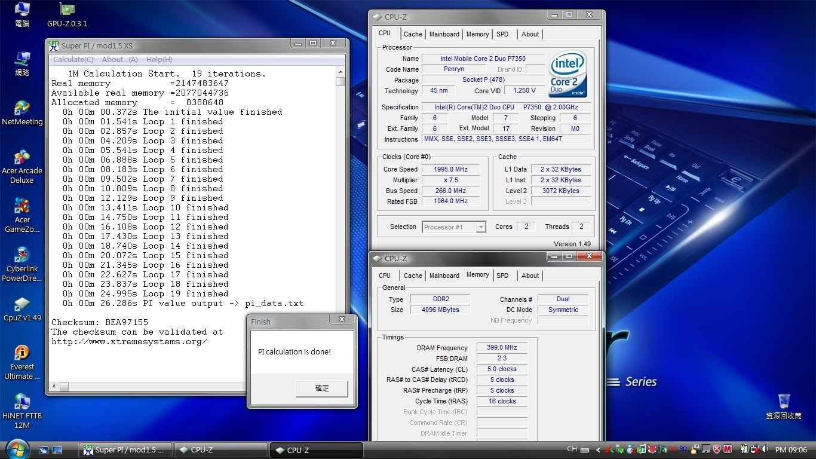Click the Intel Core 2 Duo logo
This screenshot has height=459, width=816.
[x=567, y=74]
